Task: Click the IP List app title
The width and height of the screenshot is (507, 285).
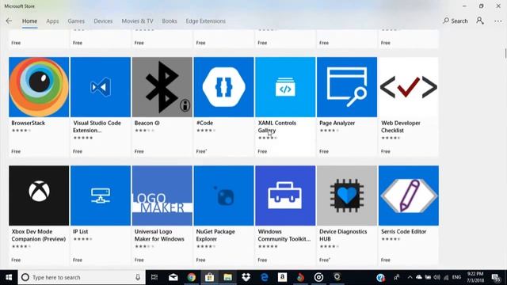Action: (81, 232)
